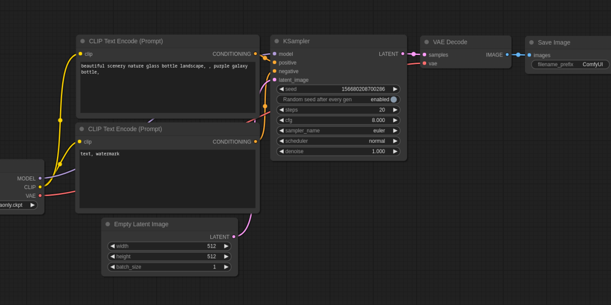Decrease the cfg value with left arrow
This screenshot has height=305, width=611.
coord(281,120)
